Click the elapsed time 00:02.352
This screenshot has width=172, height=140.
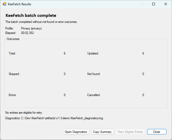point(27,33)
